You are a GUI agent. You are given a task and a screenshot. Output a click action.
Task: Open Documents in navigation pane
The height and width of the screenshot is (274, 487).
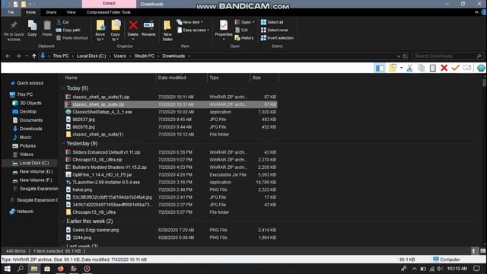[x=30, y=120]
